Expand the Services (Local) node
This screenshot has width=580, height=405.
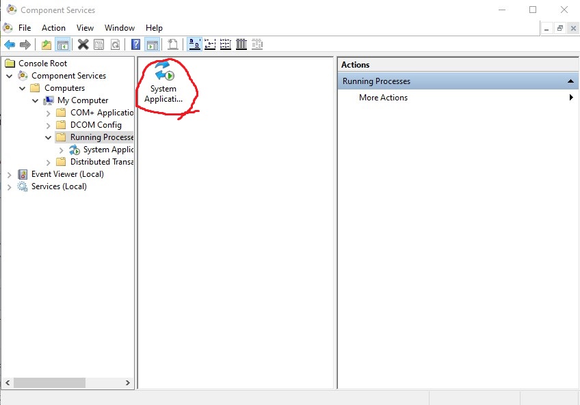(10, 187)
